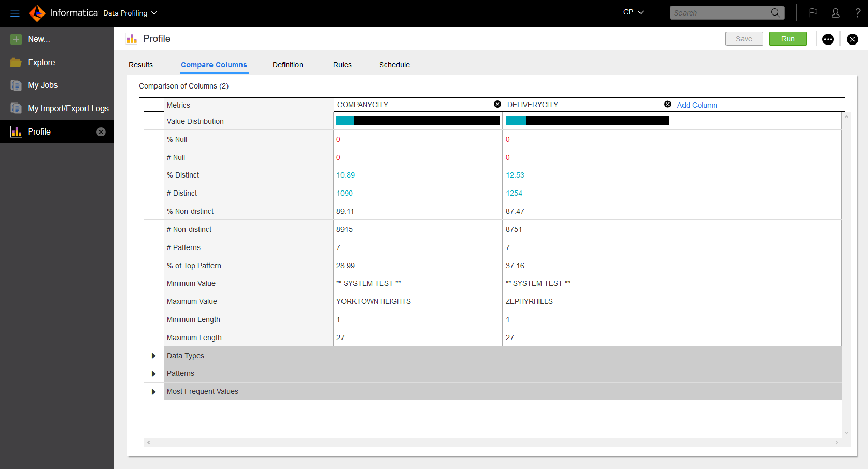
Task: Click the My Jobs document icon
Action: pos(16,85)
